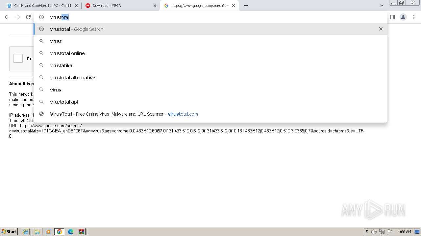The image size is (421, 236).
Task: Click the search icon beside 'virustatika'
Action: [41, 65]
